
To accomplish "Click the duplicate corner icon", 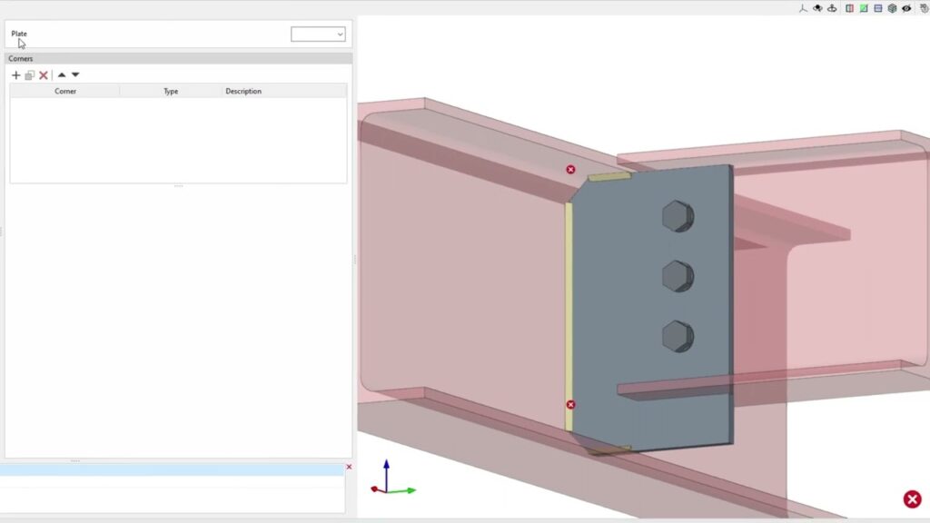I will [29, 75].
